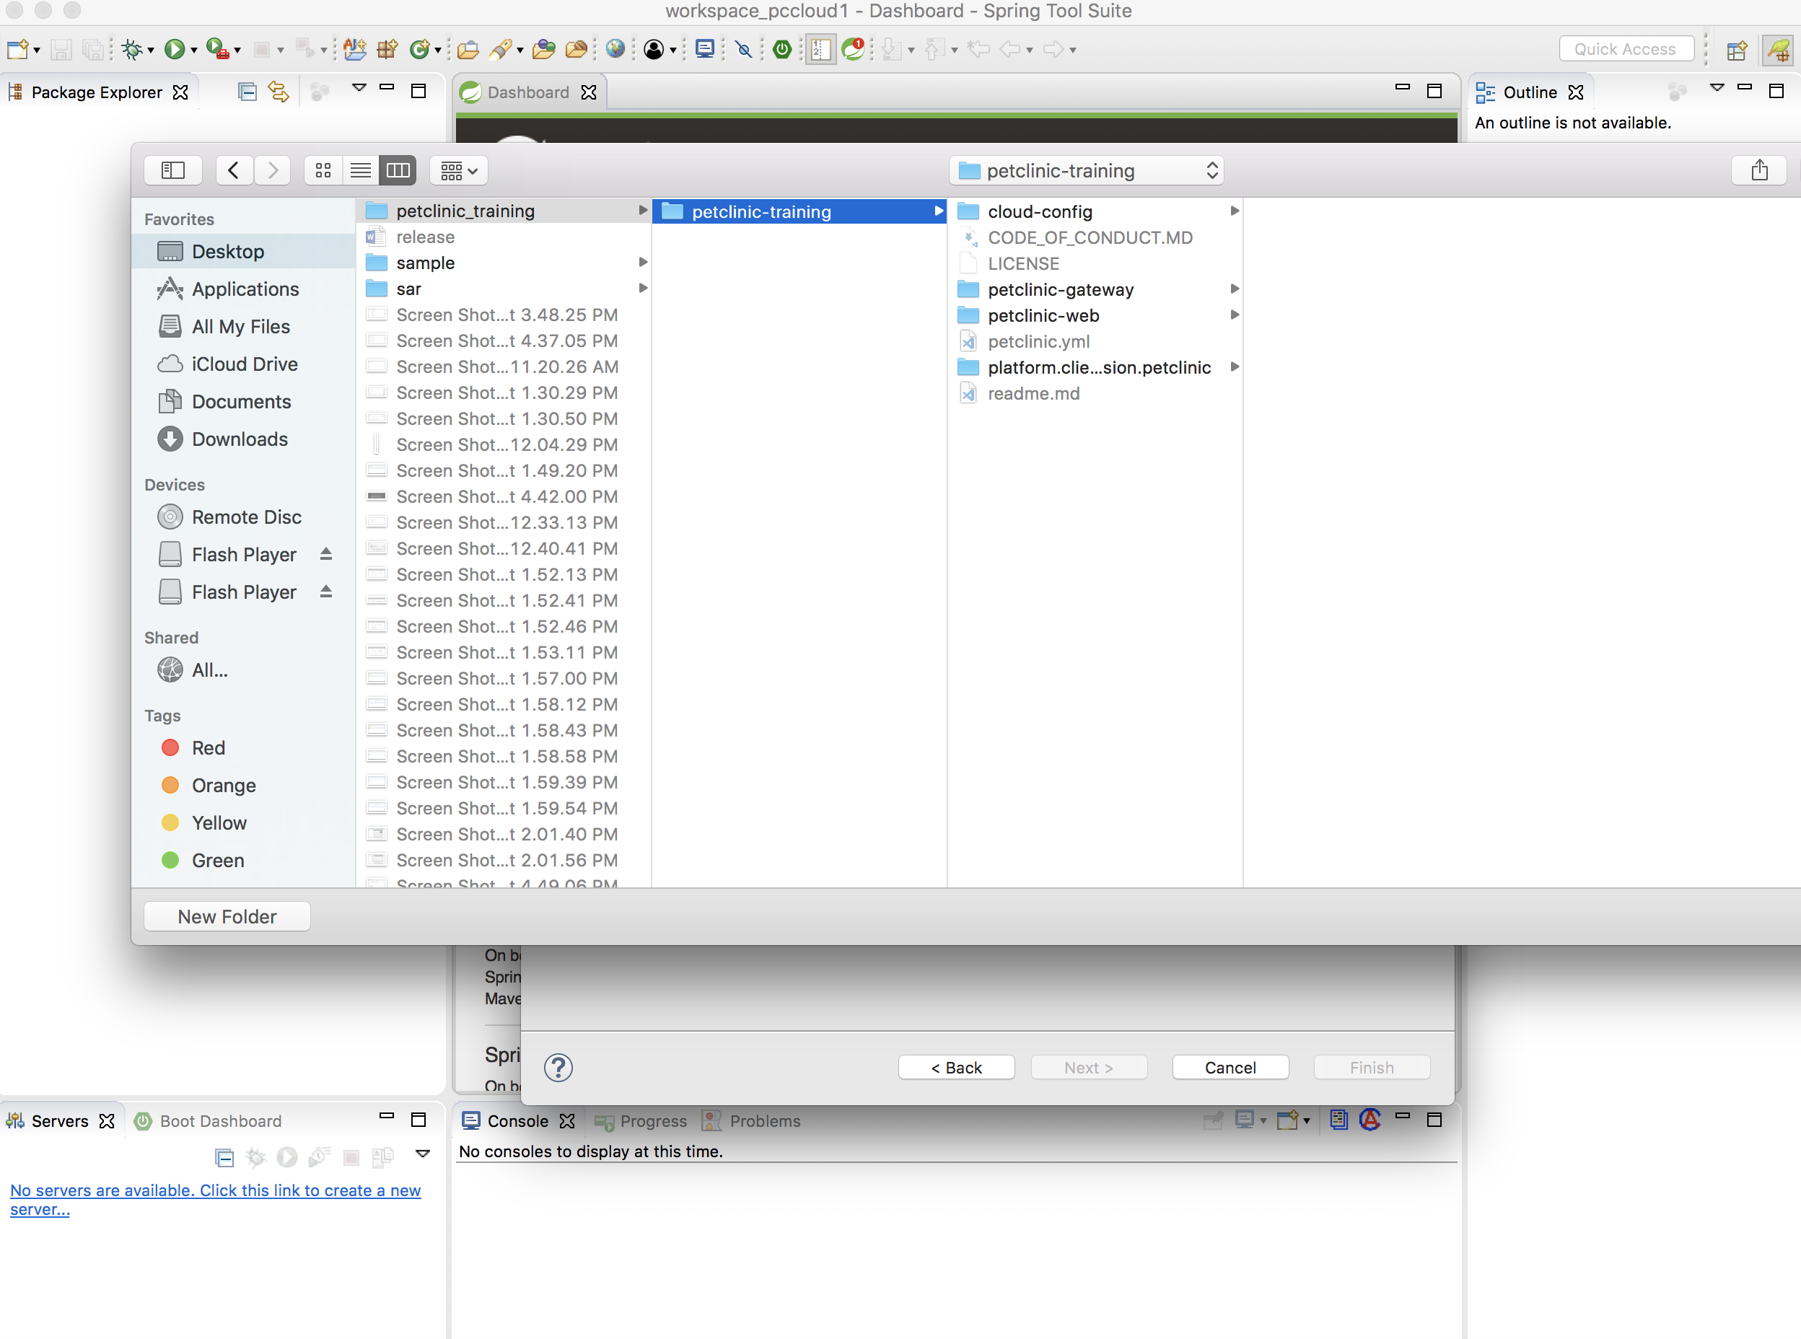Click the share icon in file dialog

[1759, 170]
